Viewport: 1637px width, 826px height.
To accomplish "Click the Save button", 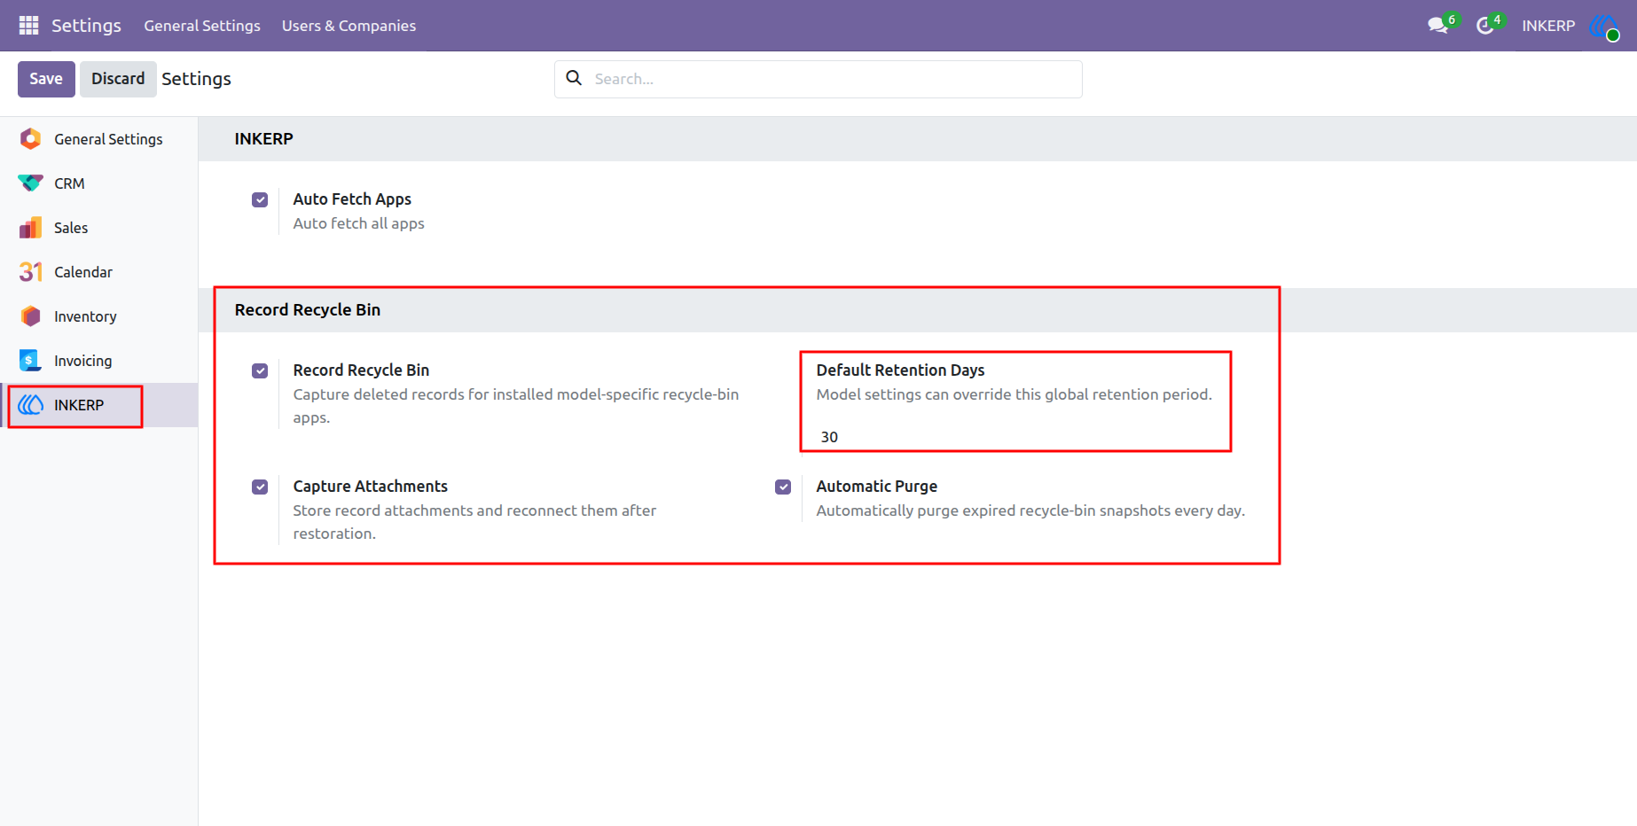I will 46,79.
